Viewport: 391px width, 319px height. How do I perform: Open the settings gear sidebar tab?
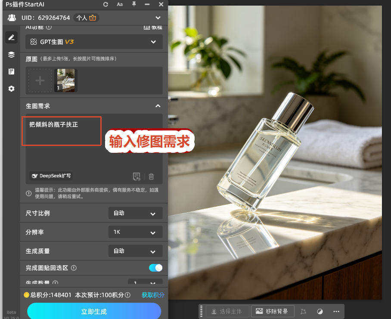pos(12,89)
